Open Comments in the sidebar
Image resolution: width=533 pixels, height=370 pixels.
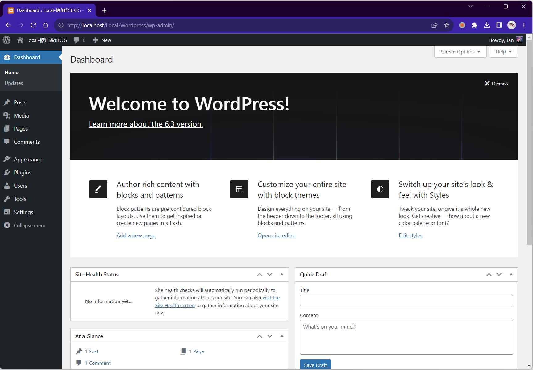(27, 142)
